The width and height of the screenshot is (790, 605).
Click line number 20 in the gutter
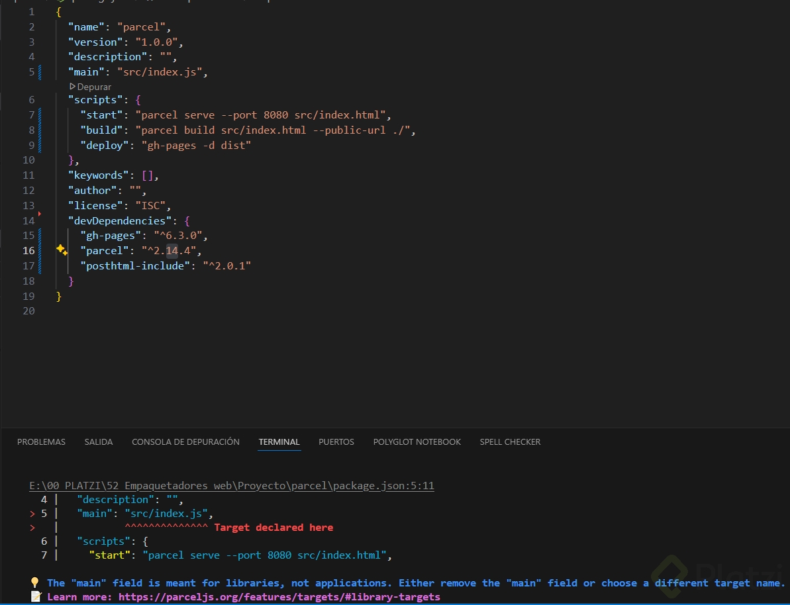[28, 311]
